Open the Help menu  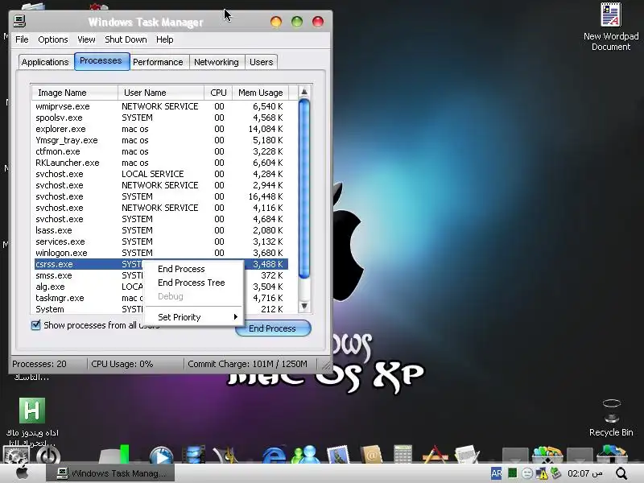coord(165,39)
